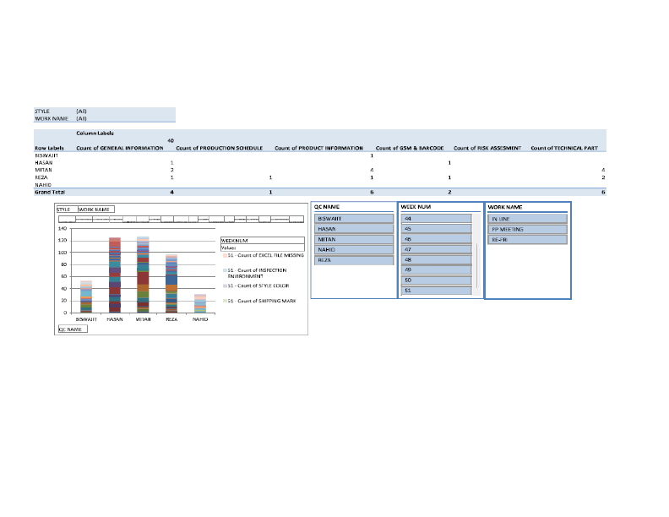This screenshot has width=669, height=517.
Task: Select NAHID row label in pivot table
Action: pyautogui.click(x=43, y=185)
